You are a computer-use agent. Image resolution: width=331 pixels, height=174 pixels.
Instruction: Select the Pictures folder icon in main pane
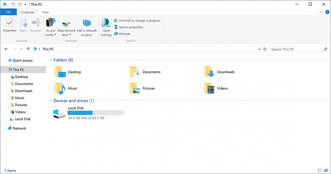point(135,89)
